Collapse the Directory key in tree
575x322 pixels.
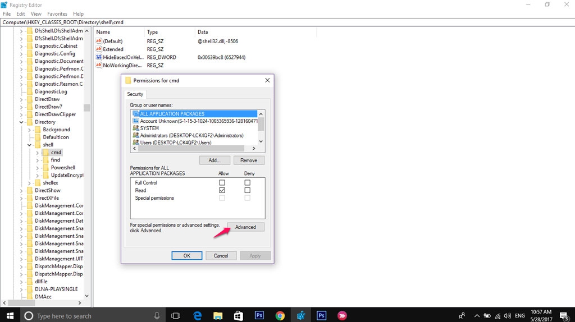tap(22, 122)
